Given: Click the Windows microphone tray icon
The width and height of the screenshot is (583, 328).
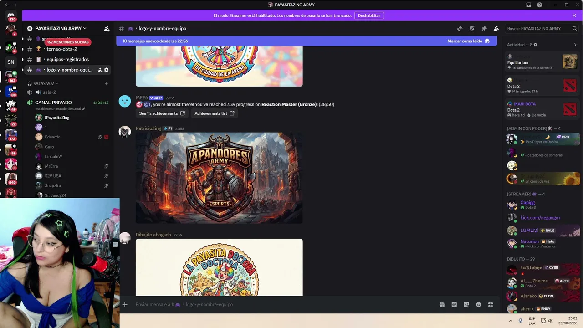Looking at the screenshot, I should click(520, 321).
